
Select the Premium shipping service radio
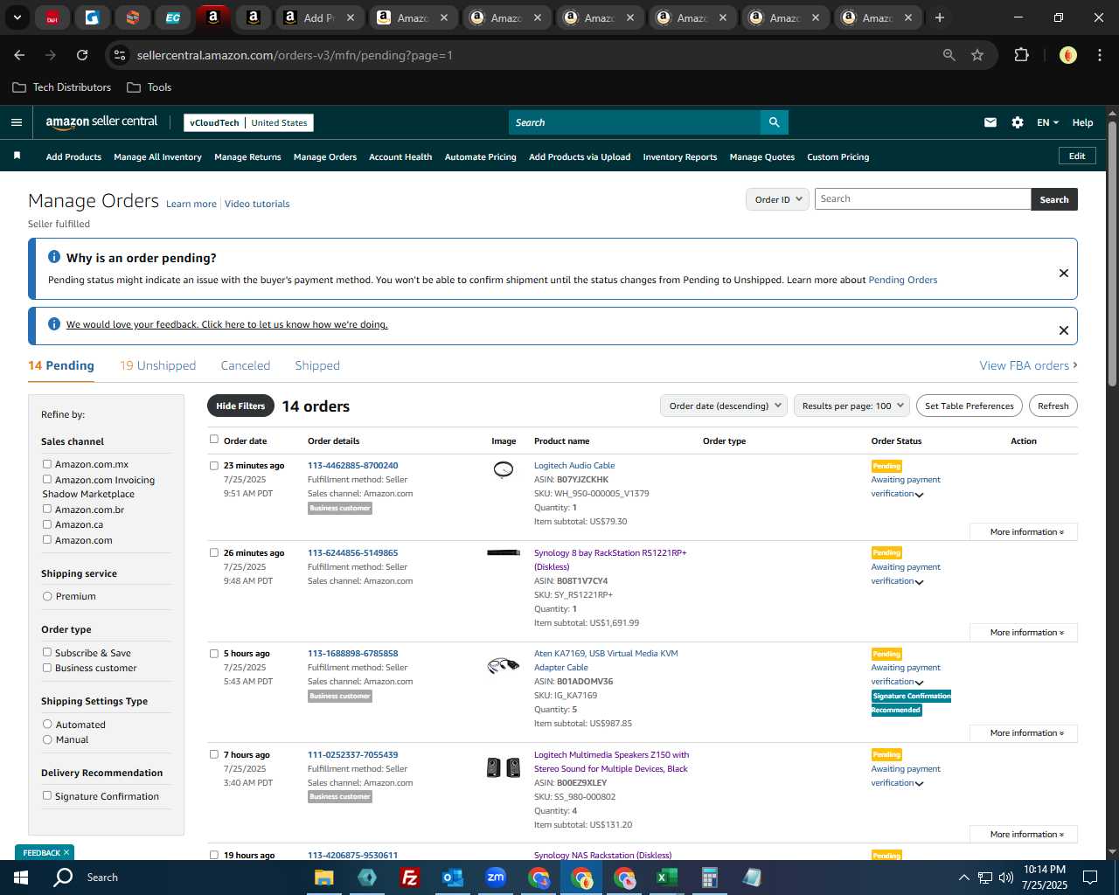tap(47, 596)
